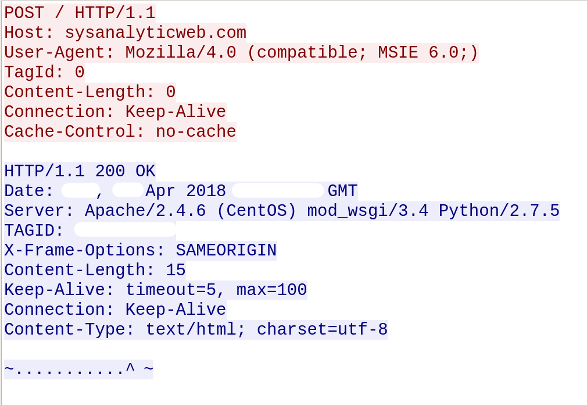
Task: Click the Cache-Control: no-cache header
Action: click(120, 132)
